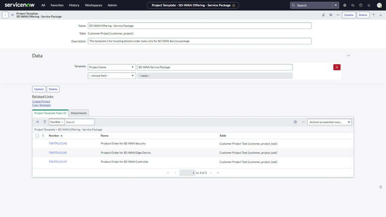
Task: Collapse the Data section chevron
Action: (349, 56)
